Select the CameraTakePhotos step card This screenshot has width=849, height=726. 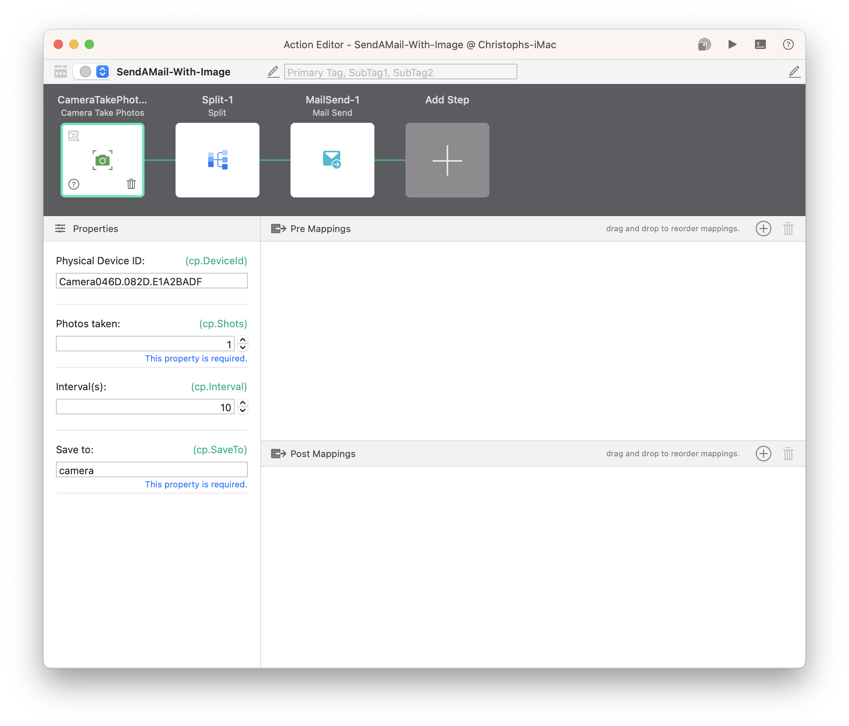point(103,160)
